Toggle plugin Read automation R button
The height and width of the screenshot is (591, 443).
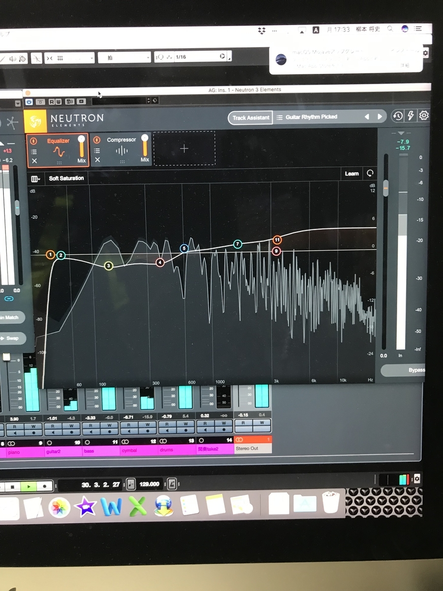pos(52,101)
